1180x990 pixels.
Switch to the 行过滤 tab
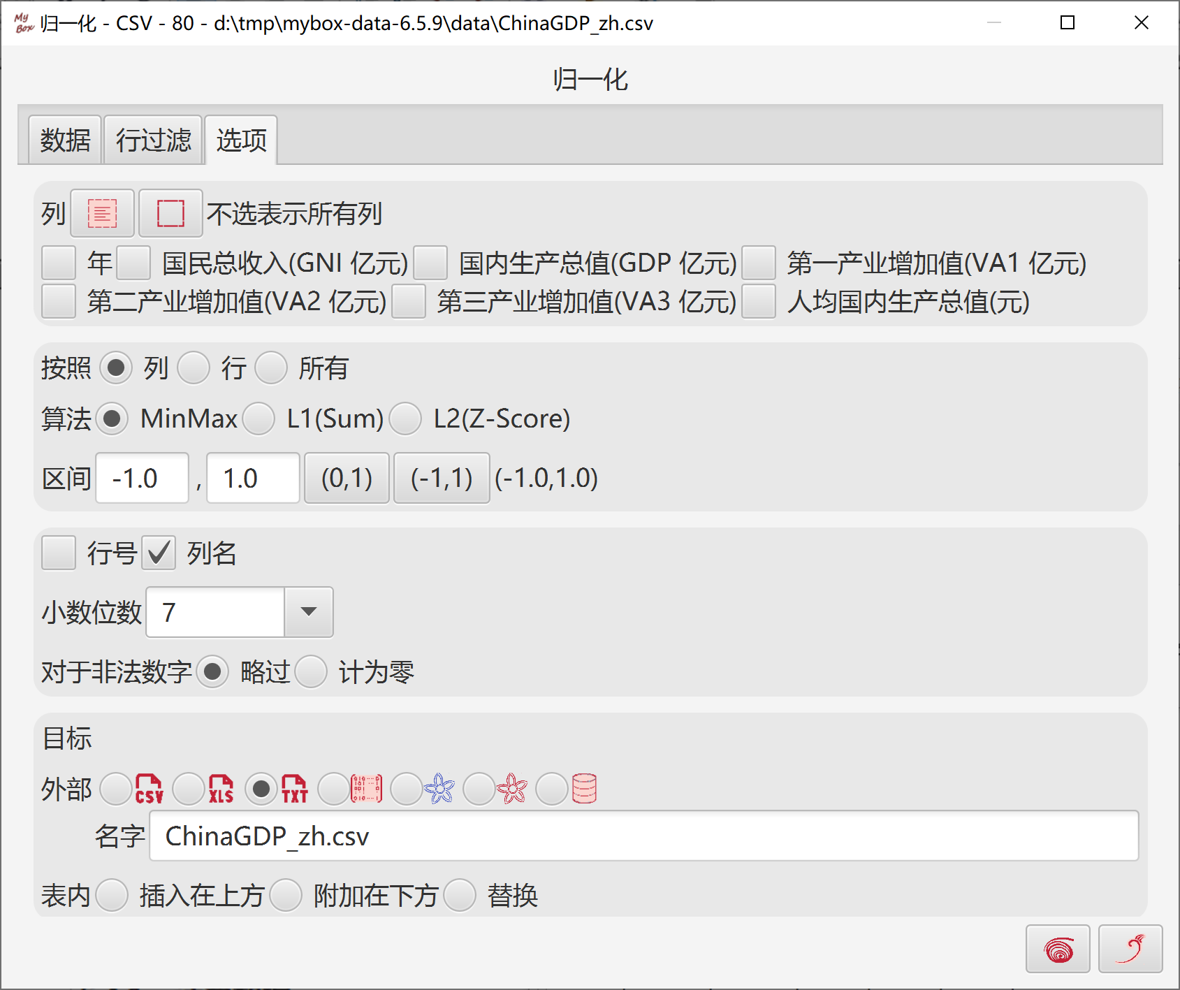tap(153, 140)
